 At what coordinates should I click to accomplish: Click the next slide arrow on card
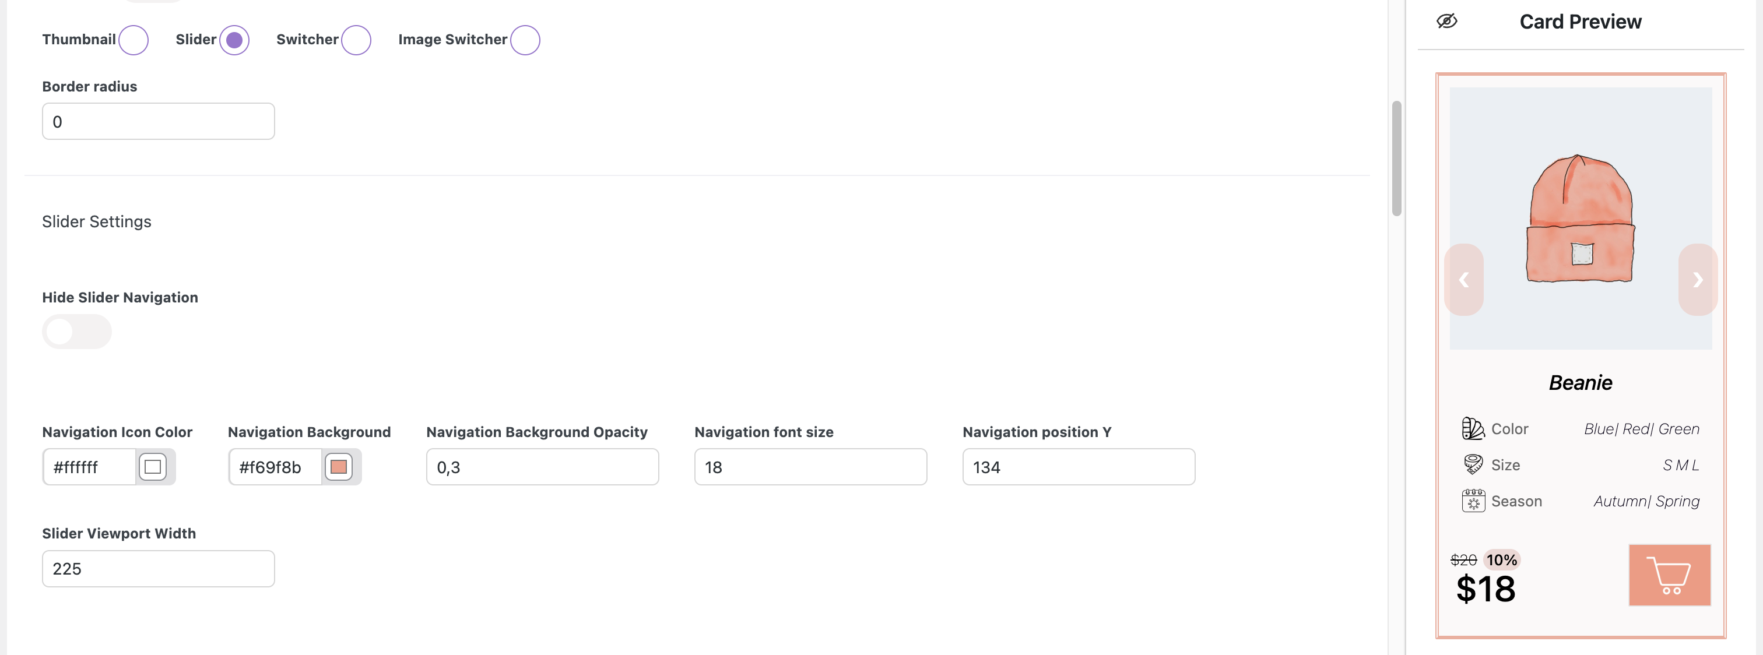coord(1698,279)
